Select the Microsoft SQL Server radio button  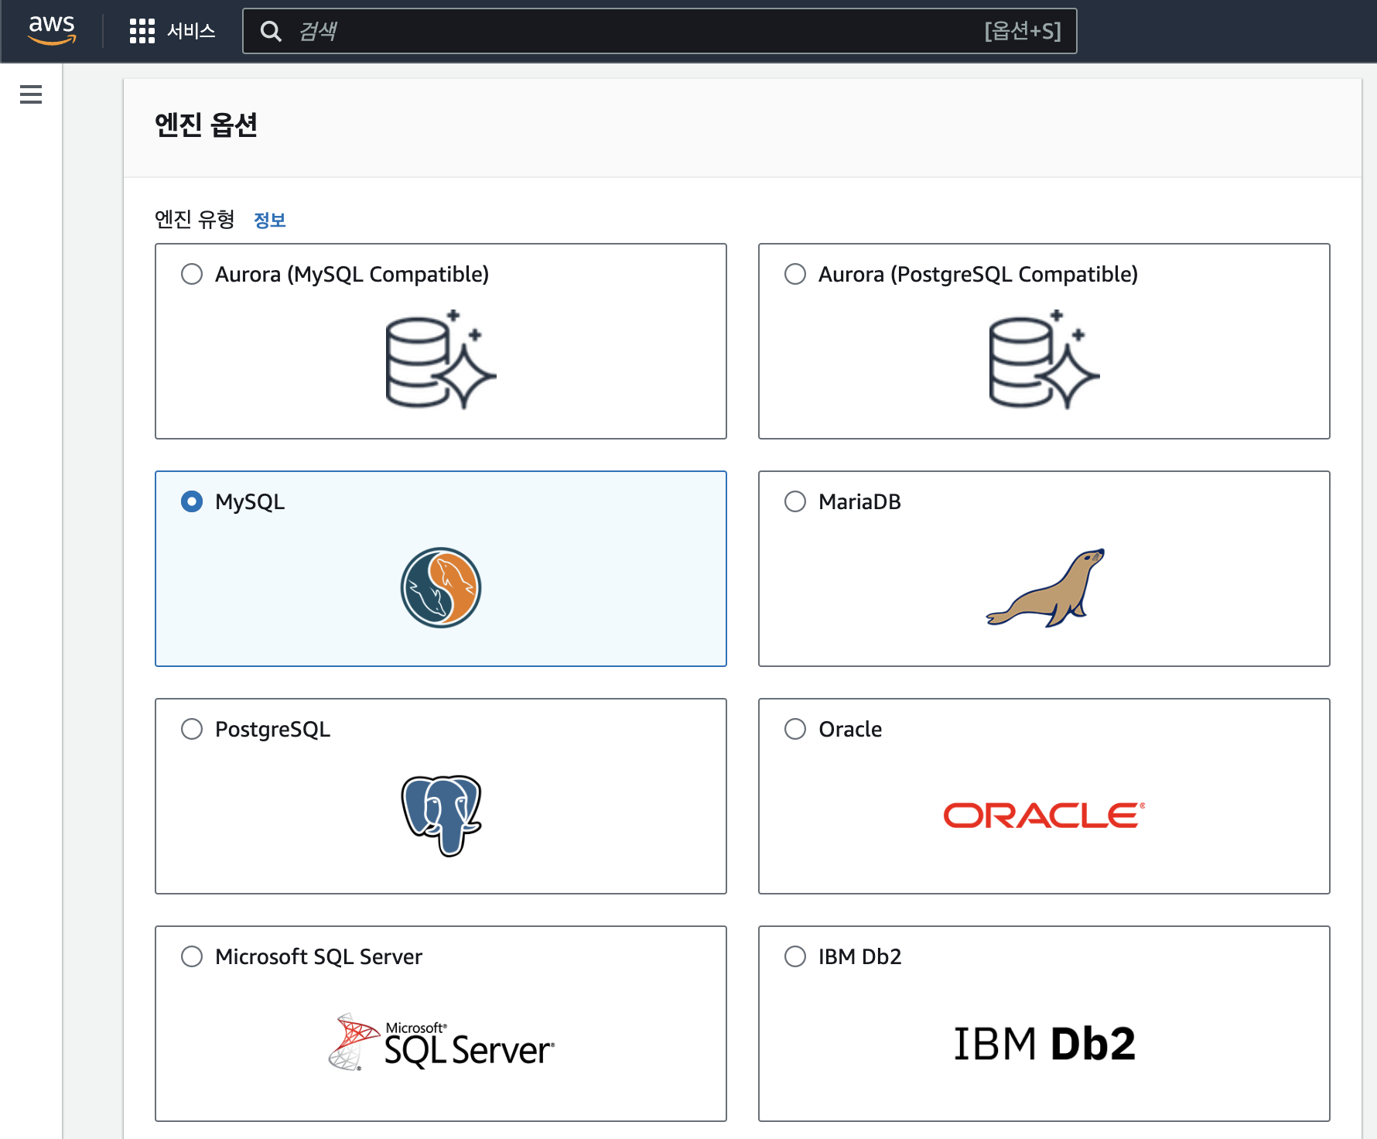192,956
